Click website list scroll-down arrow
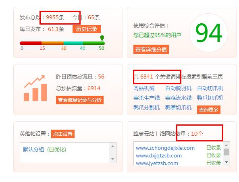239x182 pixels. (x=227, y=162)
